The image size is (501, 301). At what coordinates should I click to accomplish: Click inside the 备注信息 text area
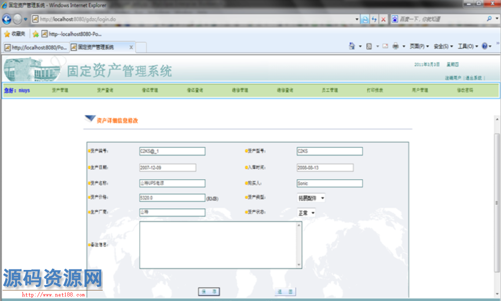point(218,245)
